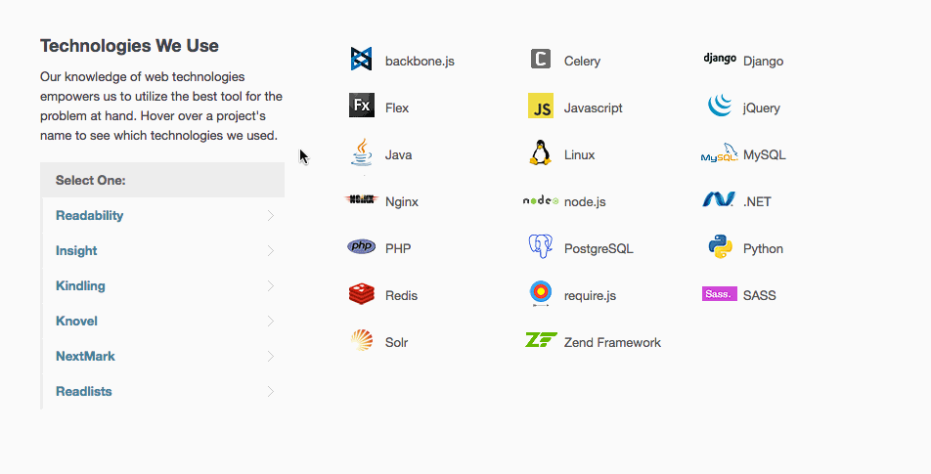Image resolution: width=931 pixels, height=474 pixels.
Task: Click the Python text label
Action: [x=763, y=248]
